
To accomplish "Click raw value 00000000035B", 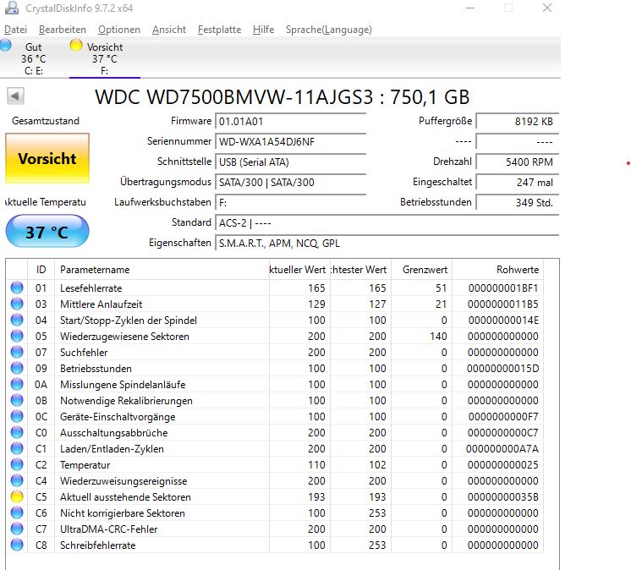I will [503, 497].
